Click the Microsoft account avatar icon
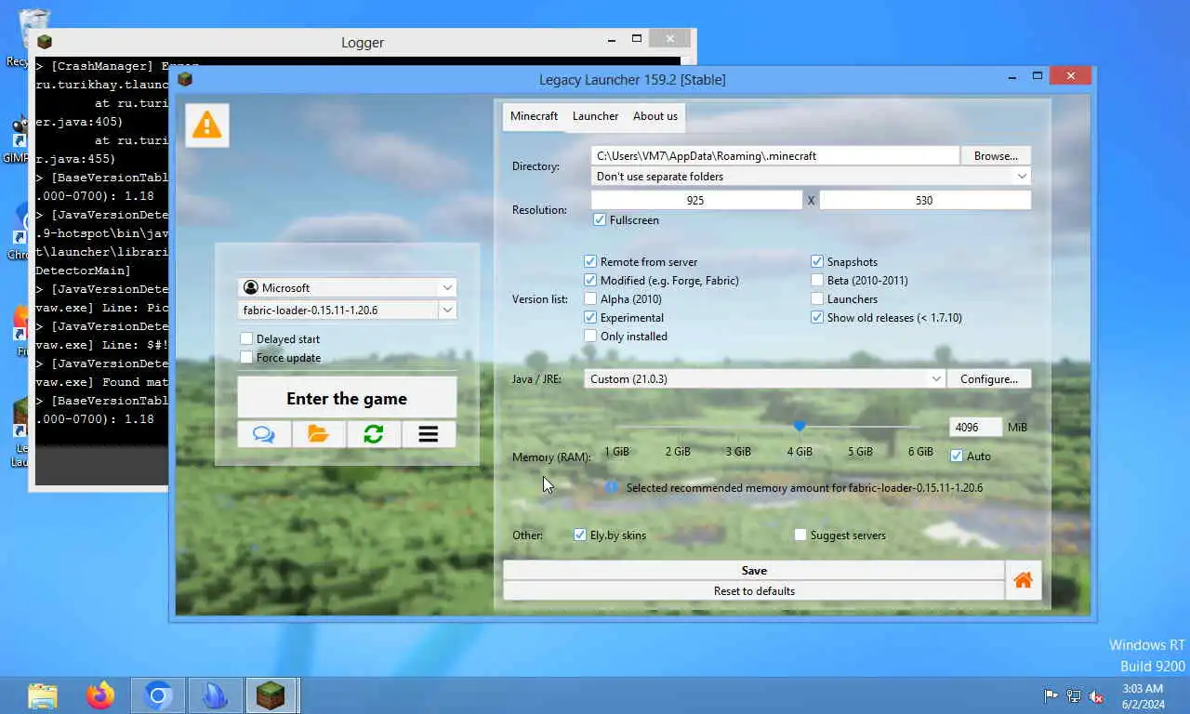Image resolution: width=1190 pixels, height=714 pixels. [250, 288]
